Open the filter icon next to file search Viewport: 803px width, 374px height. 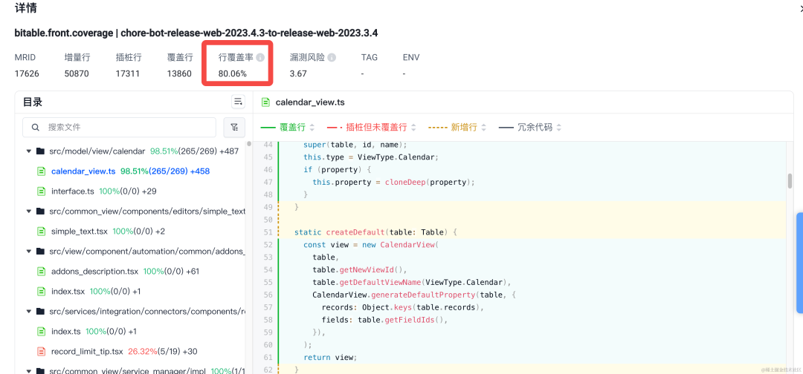tap(234, 127)
